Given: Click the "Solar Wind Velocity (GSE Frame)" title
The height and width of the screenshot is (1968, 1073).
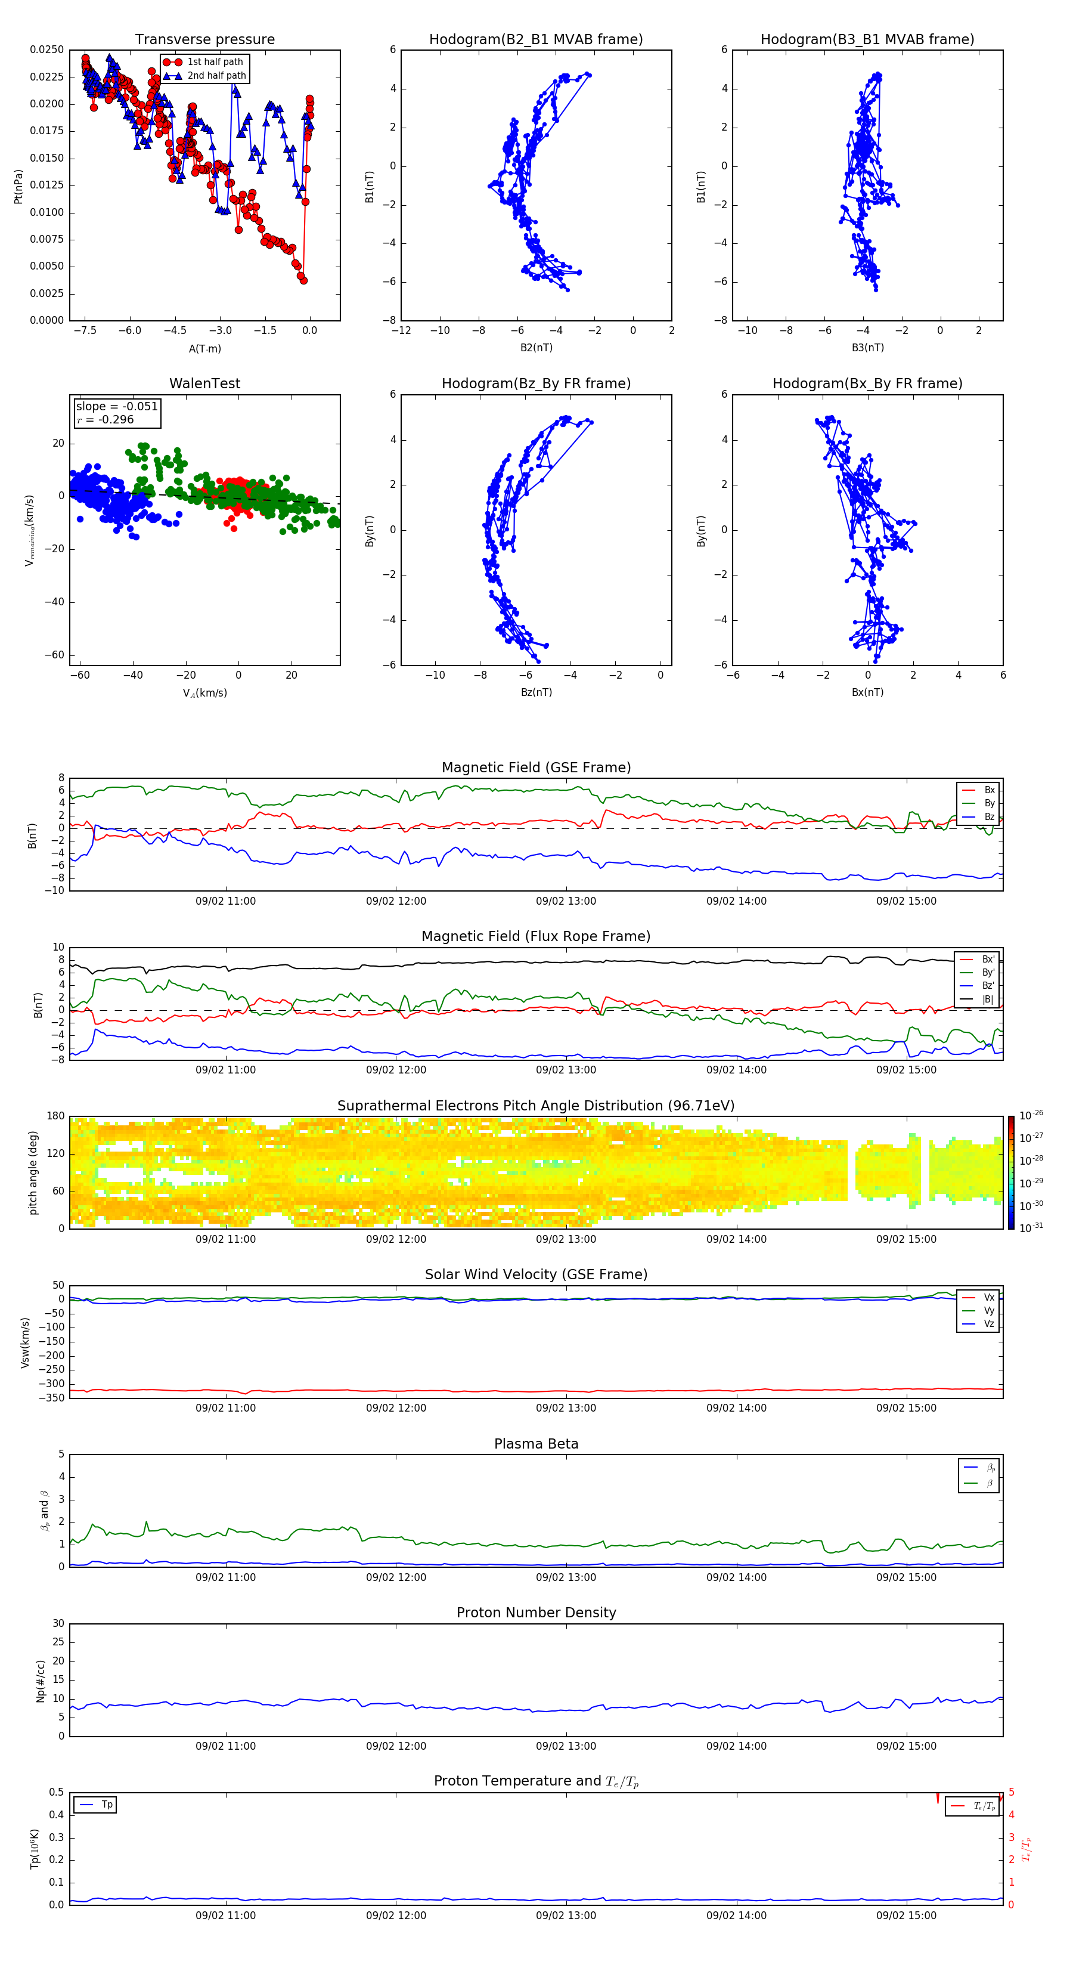Looking at the screenshot, I should click(x=536, y=1274).
